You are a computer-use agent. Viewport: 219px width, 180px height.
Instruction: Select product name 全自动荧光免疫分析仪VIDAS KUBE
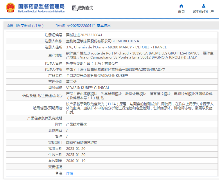[97, 75]
